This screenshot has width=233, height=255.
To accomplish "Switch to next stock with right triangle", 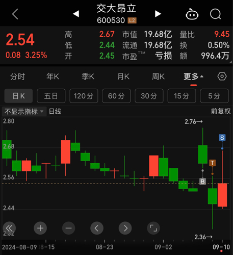I will [x=158, y=14].
